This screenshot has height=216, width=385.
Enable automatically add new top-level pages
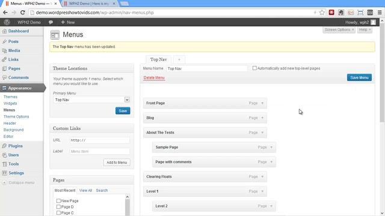(x=254, y=68)
